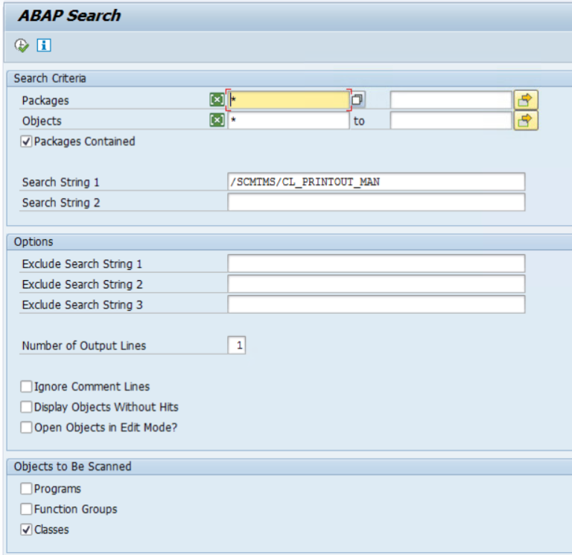This screenshot has height=555, width=572.
Task: Click the Objects label
Action: [x=42, y=121]
